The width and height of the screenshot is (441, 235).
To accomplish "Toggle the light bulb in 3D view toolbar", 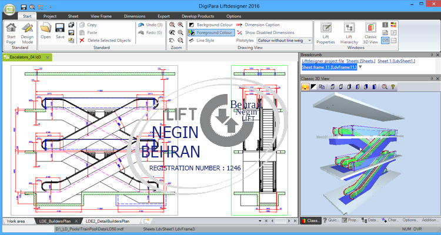I will click(x=305, y=87).
